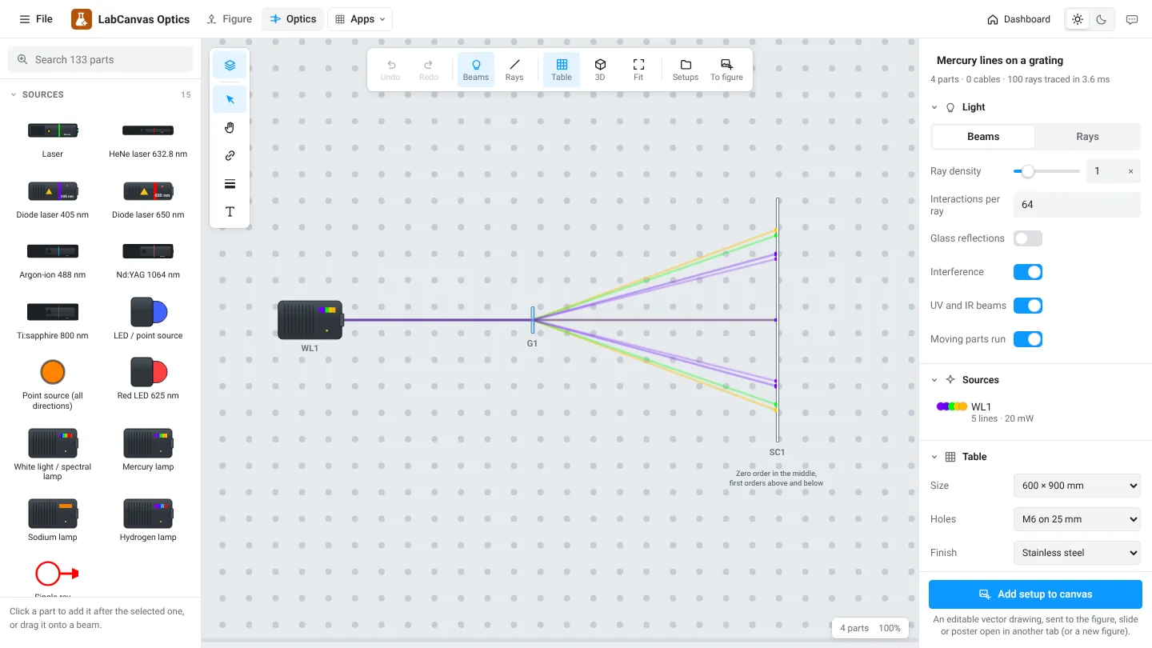Open the Size dropdown 600 × 900 mm

pos(1077,486)
